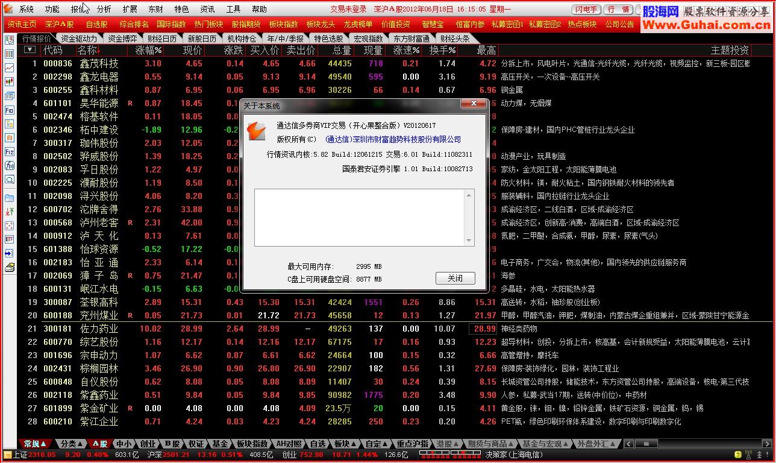776x463 pixels.
Task: Click the red-green up/down arrows icon
Action: (x=9, y=212)
